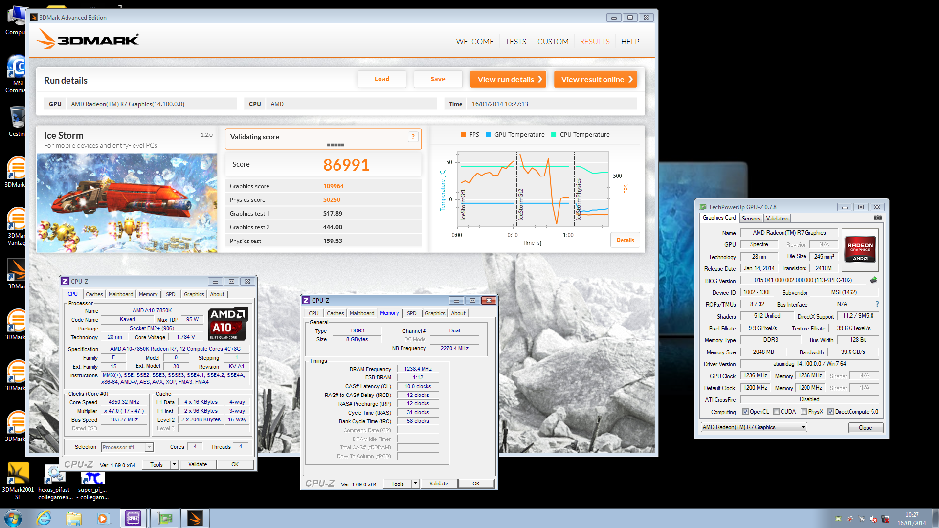Open the Processor #1 selection dropdown
Image resolution: width=939 pixels, height=528 pixels.
[x=127, y=447]
